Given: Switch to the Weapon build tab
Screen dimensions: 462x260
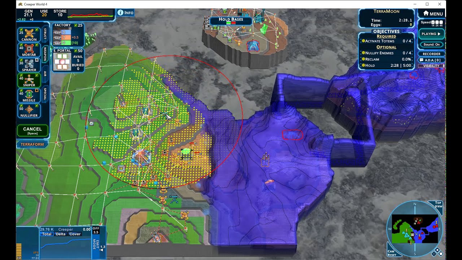Looking at the screenshot, I should 45,53.
